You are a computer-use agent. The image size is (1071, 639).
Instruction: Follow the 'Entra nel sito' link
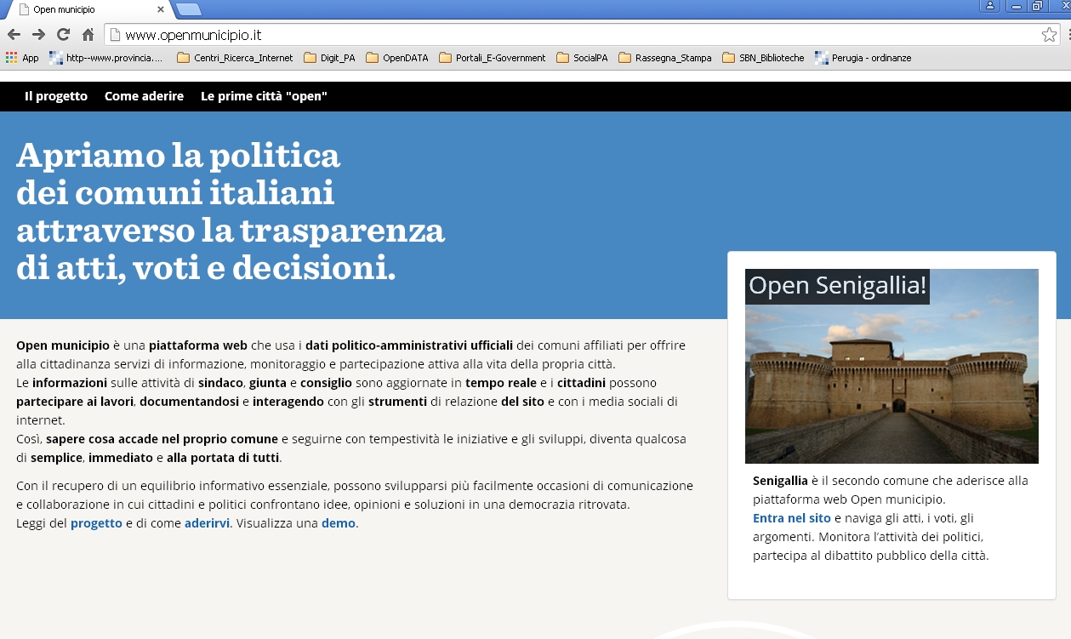click(791, 518)
